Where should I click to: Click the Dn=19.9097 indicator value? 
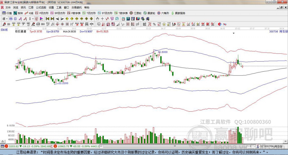click(86, 31)
